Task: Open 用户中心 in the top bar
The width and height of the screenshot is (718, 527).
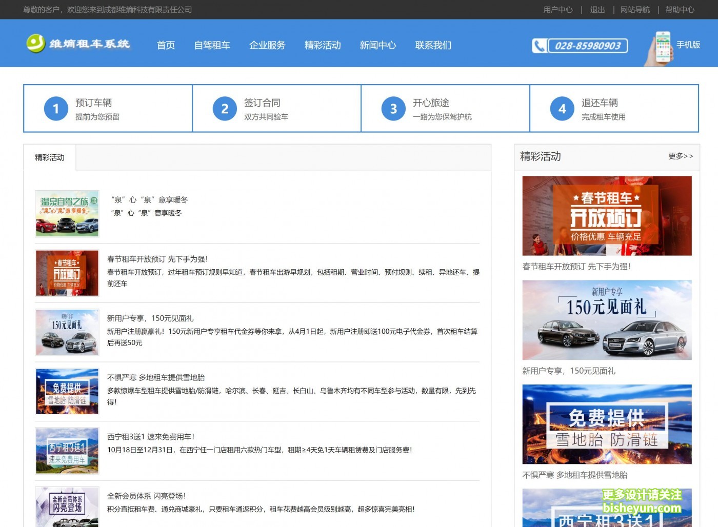Action: coord(558,10)
